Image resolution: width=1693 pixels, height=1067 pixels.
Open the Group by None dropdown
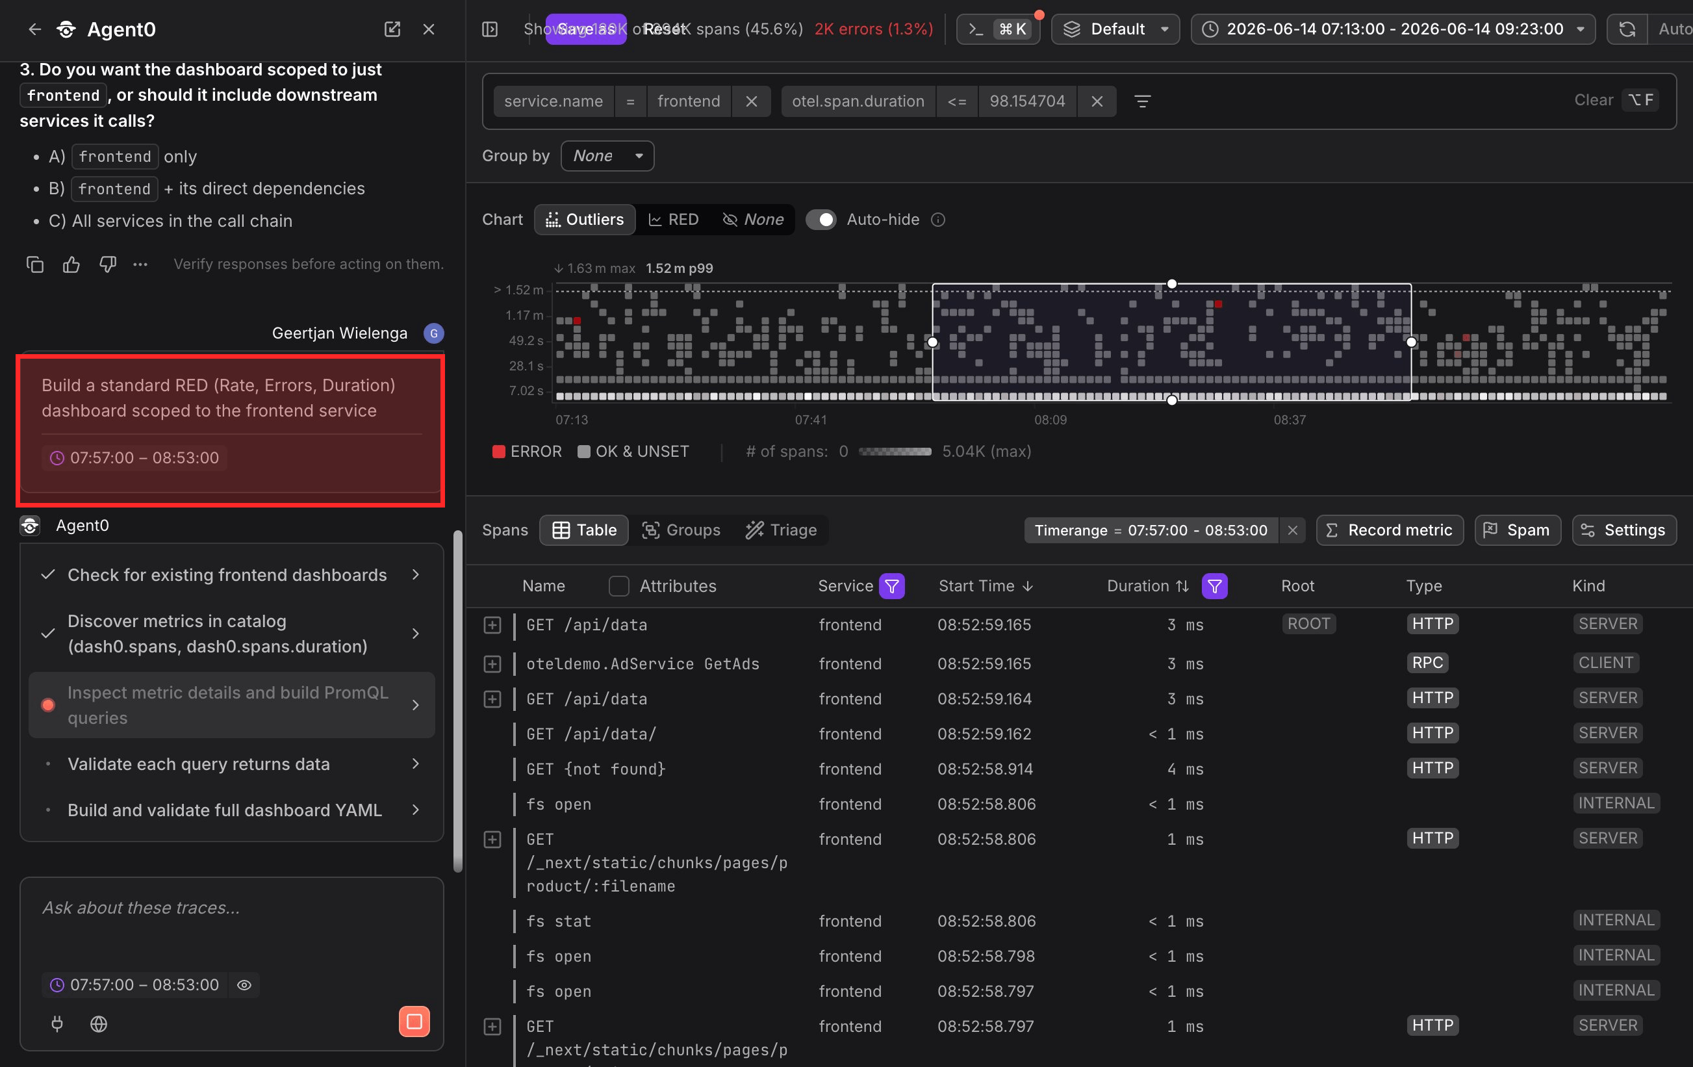607,156
